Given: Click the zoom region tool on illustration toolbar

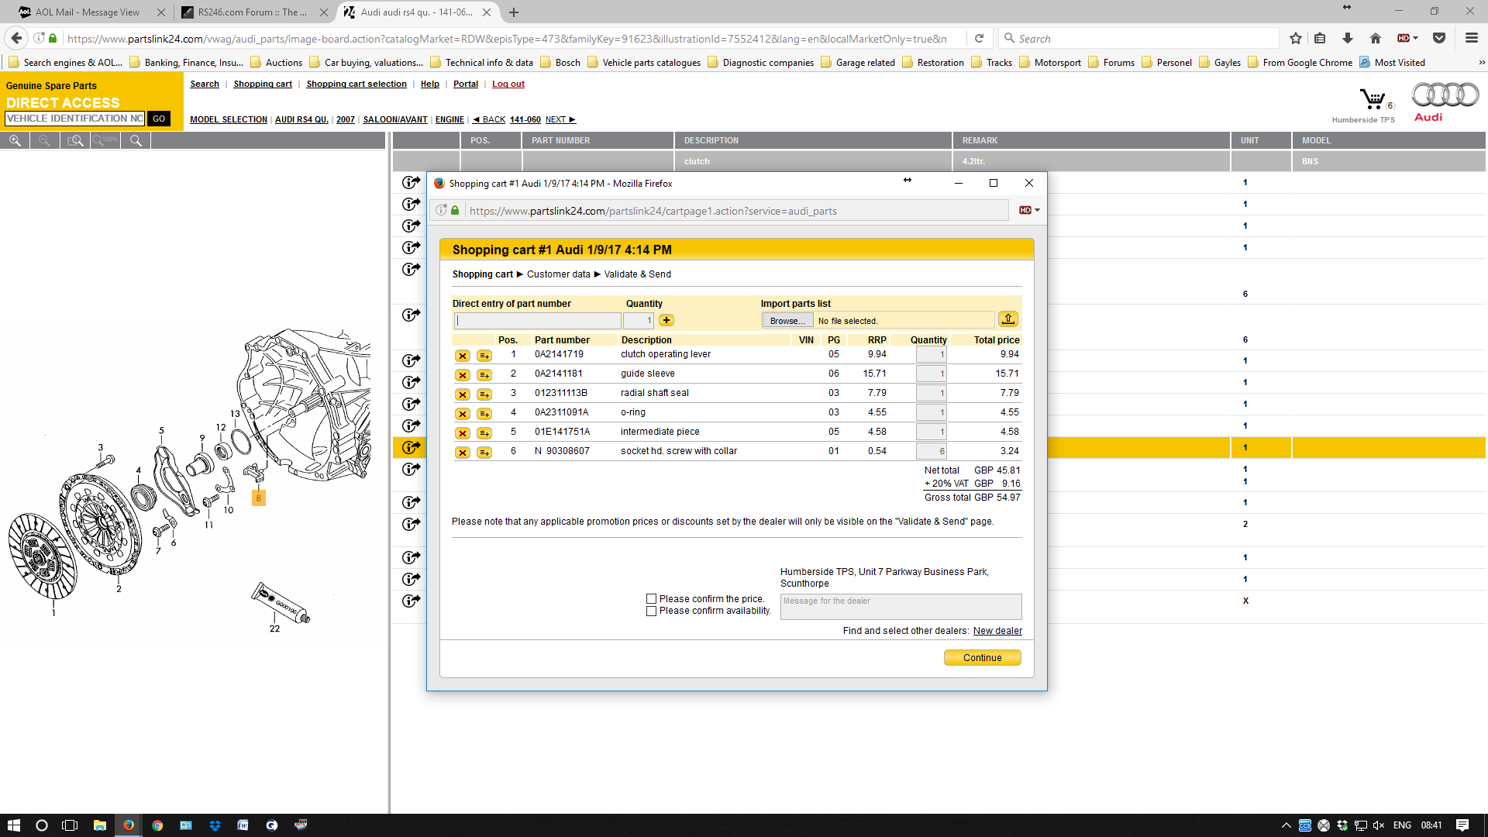Looking at the screenshot, I should pyautogui.click(x=75, y=140).
